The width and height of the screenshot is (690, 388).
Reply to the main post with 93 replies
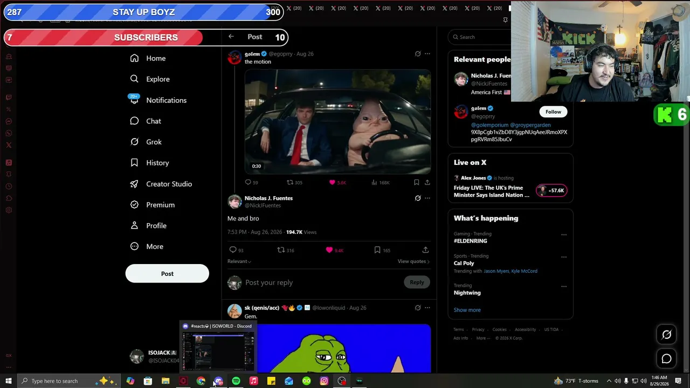pyautogui.click(x=236, y=250)
